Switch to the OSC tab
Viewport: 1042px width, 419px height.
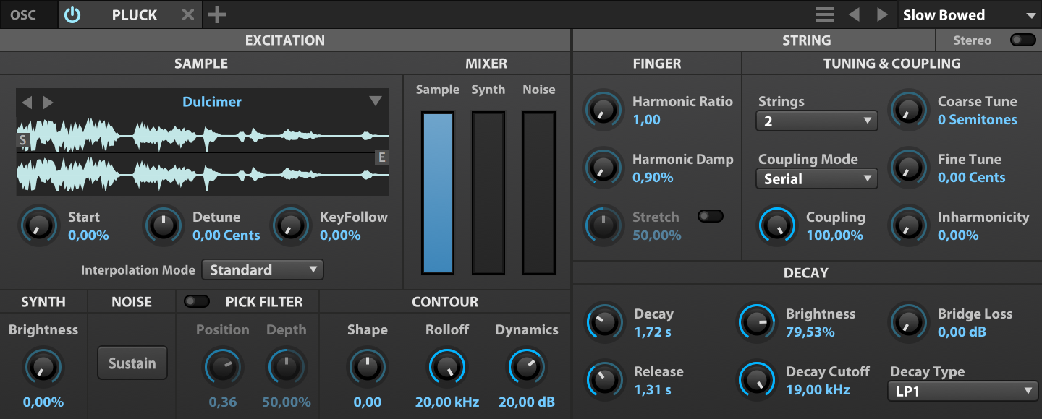23,14
